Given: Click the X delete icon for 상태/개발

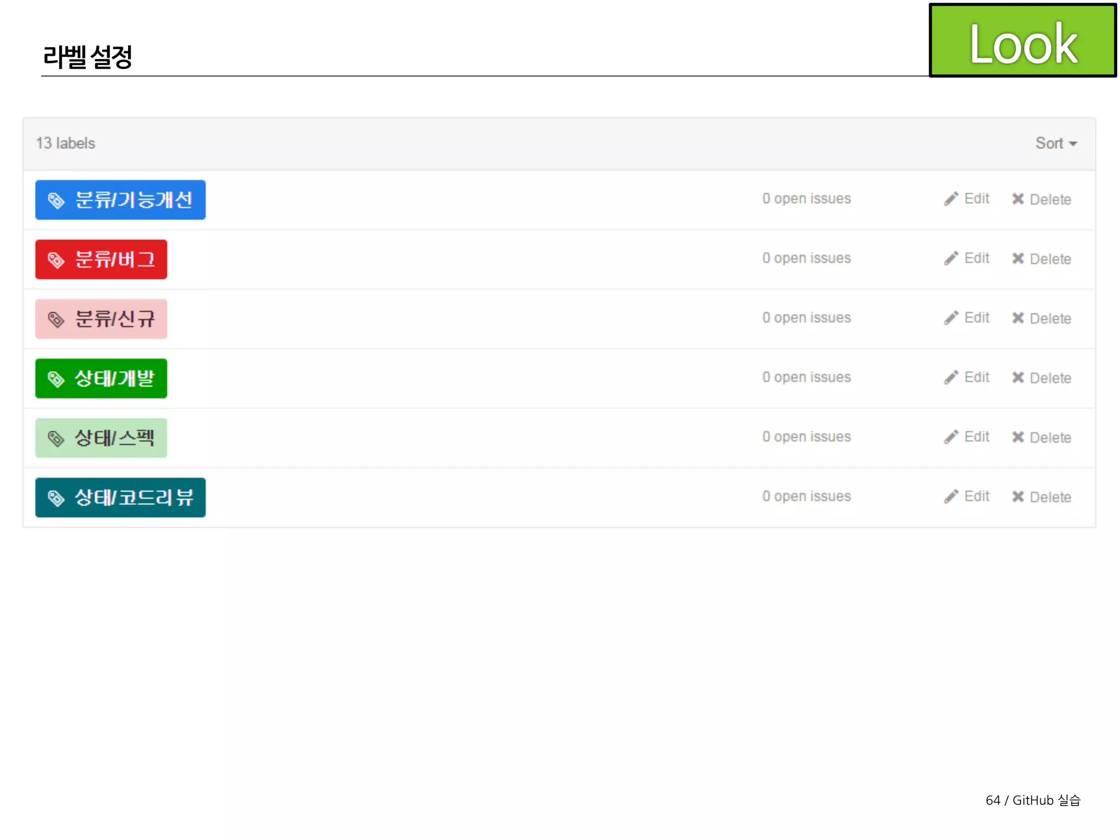Looking at the screenshot, I should [x=1018, y=377].
